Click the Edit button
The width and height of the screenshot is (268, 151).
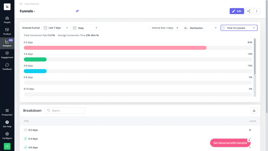click(237, 11)
